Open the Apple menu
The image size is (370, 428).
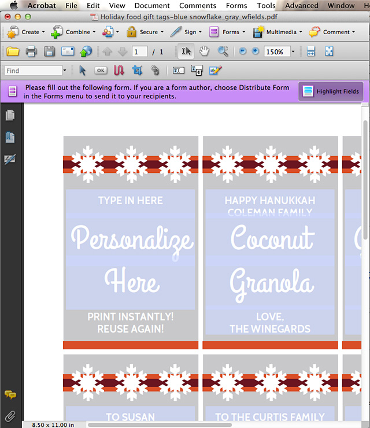[x=13, y=5]
